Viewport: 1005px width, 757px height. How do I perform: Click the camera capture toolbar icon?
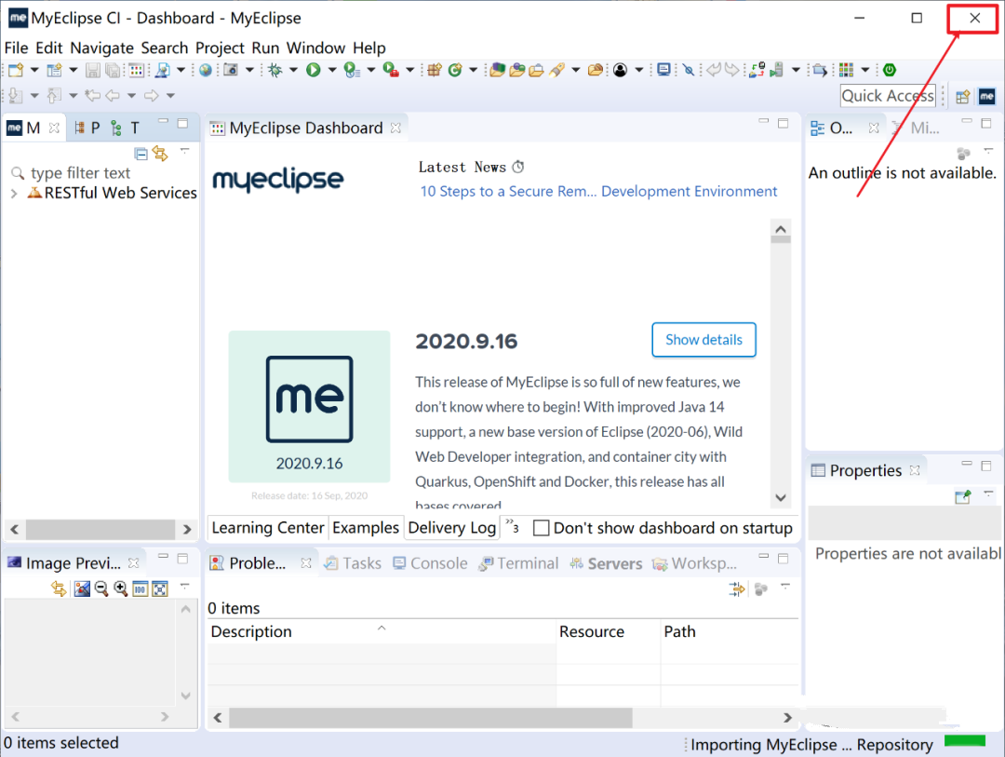tap(231, 70)
